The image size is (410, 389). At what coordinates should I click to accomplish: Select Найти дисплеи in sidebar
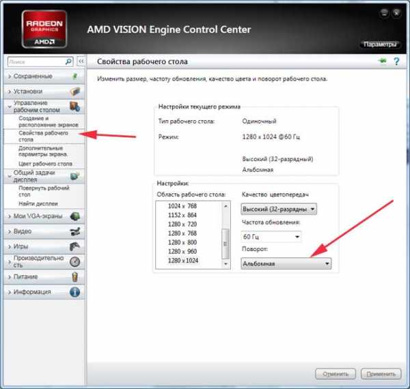click(38, 203)
